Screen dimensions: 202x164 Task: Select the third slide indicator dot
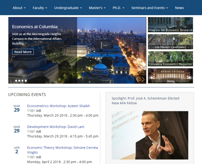(x=19, y=81)
